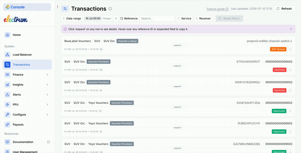Image resolution: width=301 pixels, height=153 pixels.
Task: Click the electrum brand logo
Action: tap(16, 19)
